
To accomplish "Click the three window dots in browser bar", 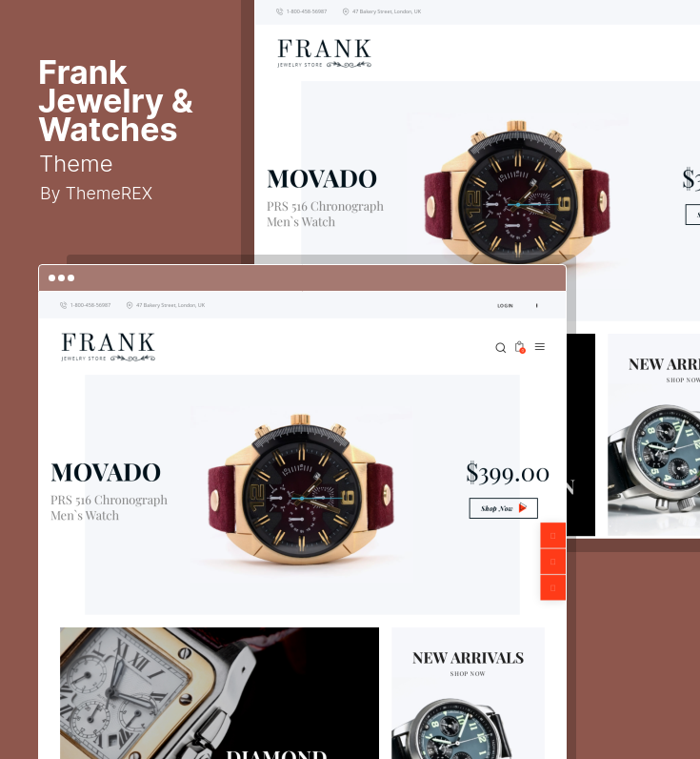I will tap(61, 277).
